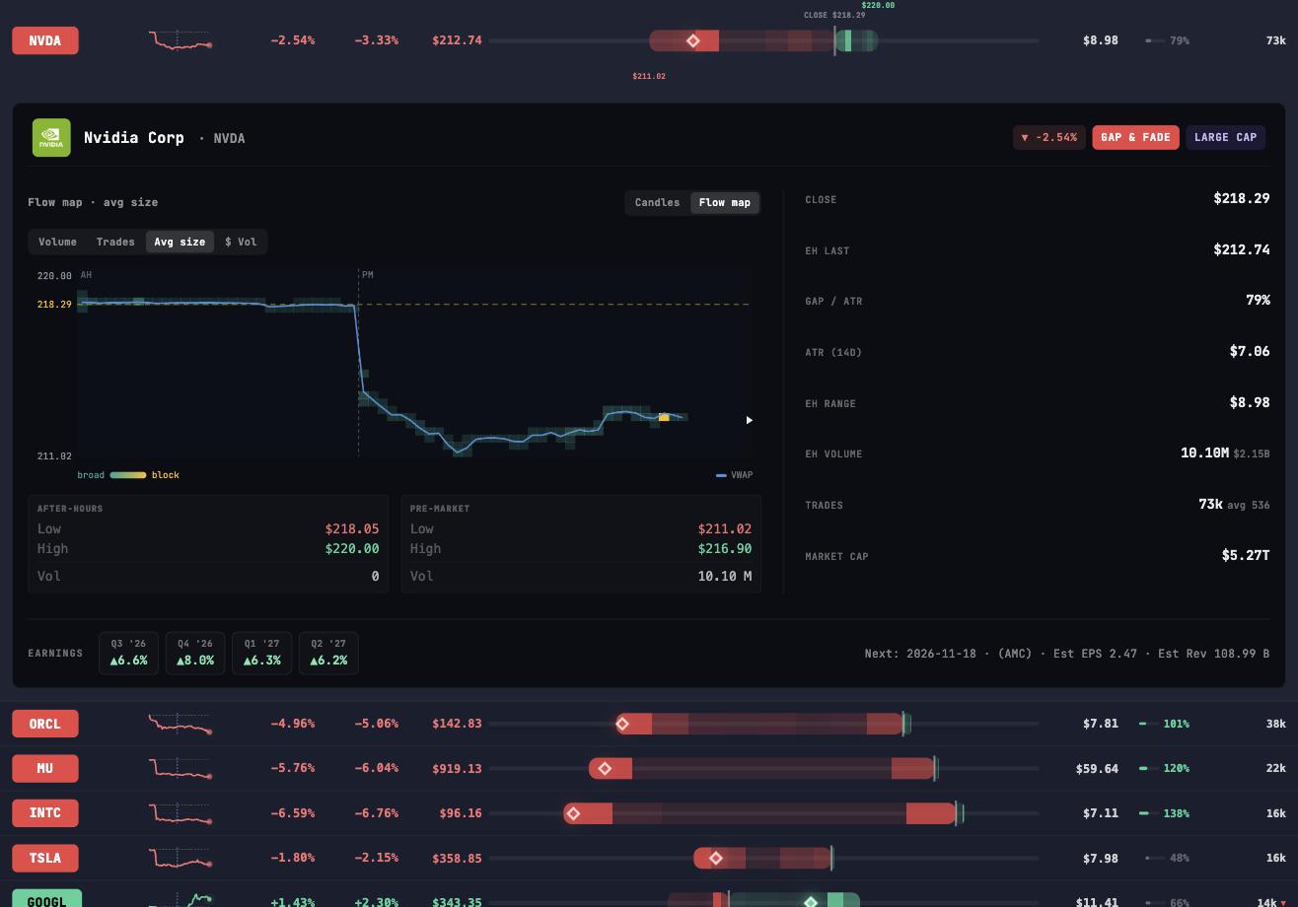This screenshot has width=1298, height=907.
Task: Click the EH LAST value $212.74
Action: 1241,249
